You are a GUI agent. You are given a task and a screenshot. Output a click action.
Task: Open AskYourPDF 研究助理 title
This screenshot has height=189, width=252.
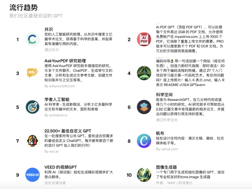pos(65,61)
